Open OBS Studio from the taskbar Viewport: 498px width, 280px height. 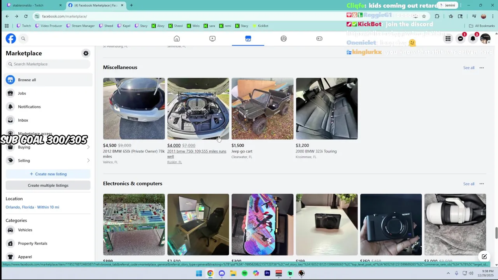pos(301,273)
